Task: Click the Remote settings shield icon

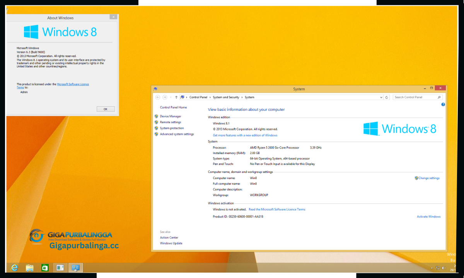Action: (156, 122)
